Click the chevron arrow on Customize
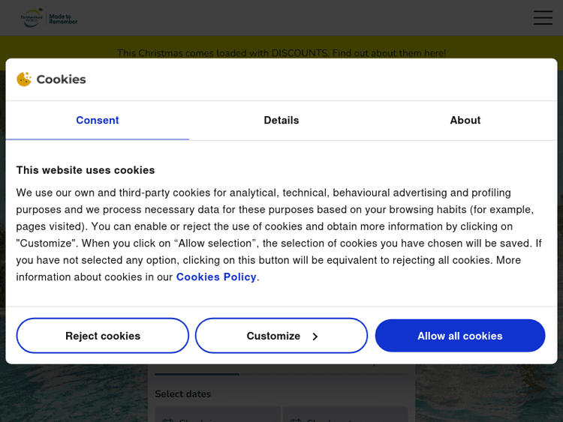The image size is (563, 422). point(315,337)
